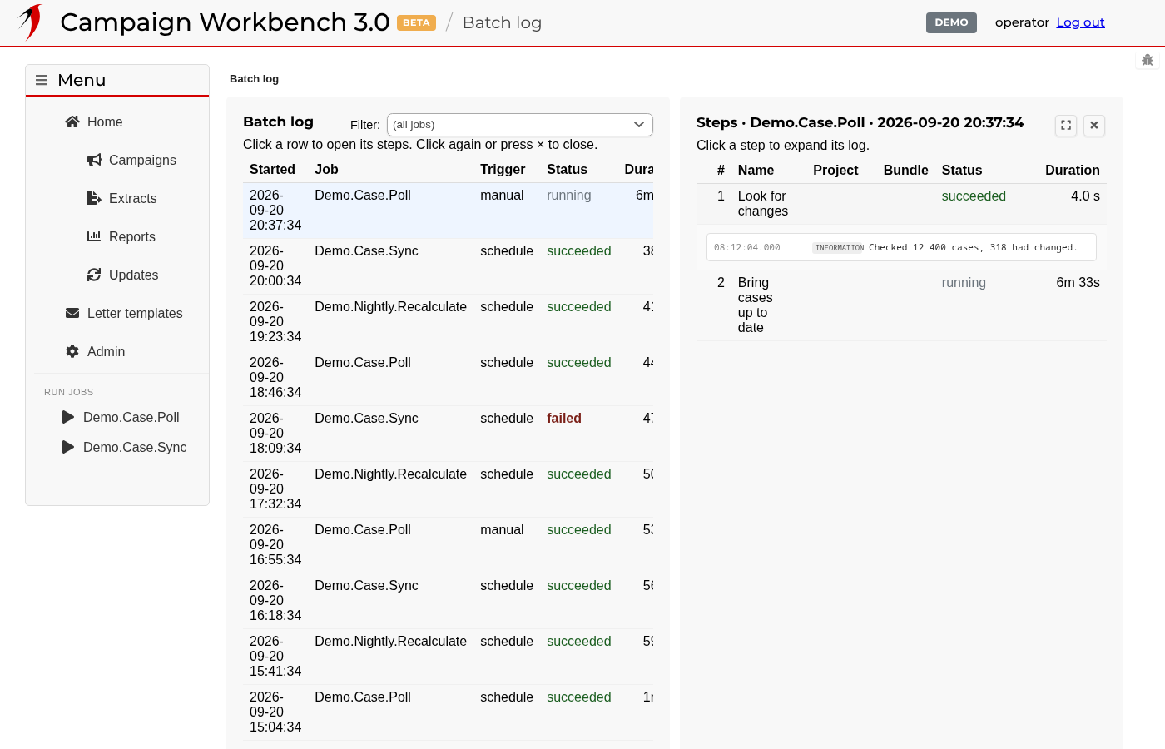Open the Reports menu entry

132,236
